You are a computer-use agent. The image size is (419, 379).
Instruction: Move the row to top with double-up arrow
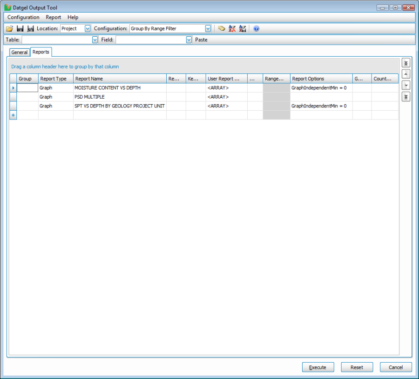406,63
